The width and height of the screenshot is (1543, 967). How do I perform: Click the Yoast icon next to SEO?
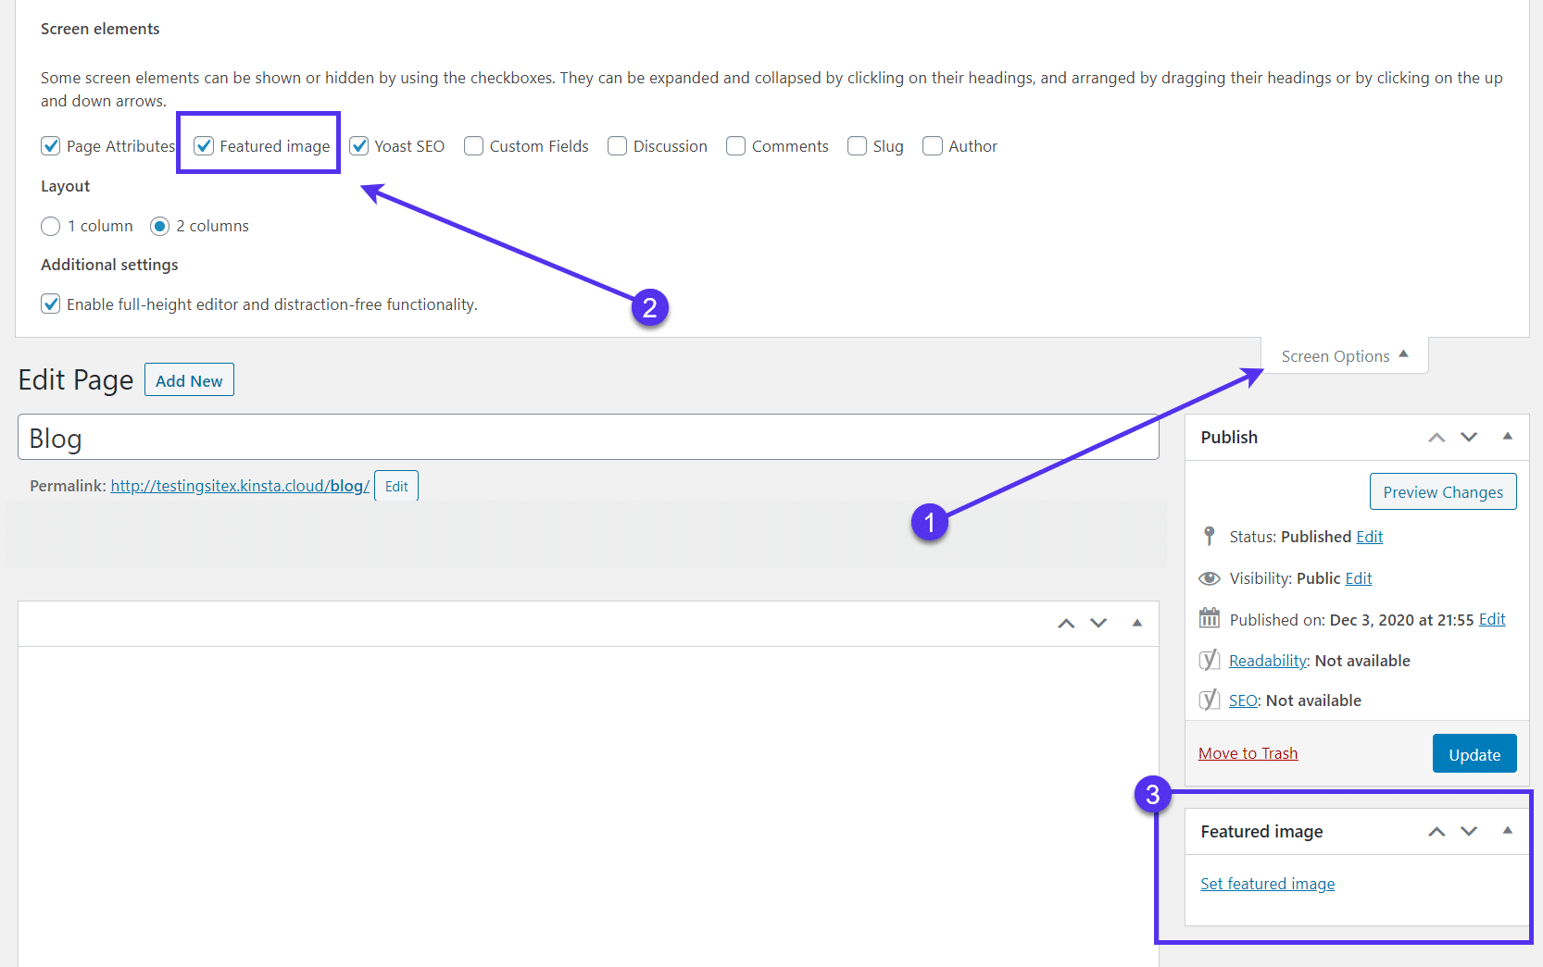pyautogui.click(x=1209, y=700)
